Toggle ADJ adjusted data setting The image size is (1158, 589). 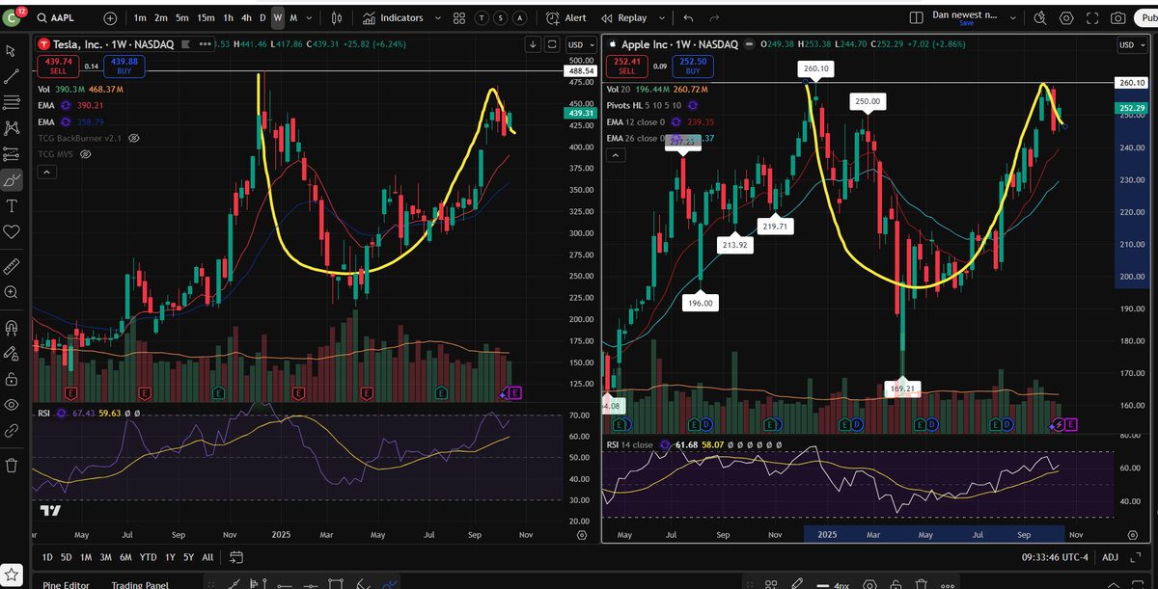pyautogui.click(x=1110, y=557)
